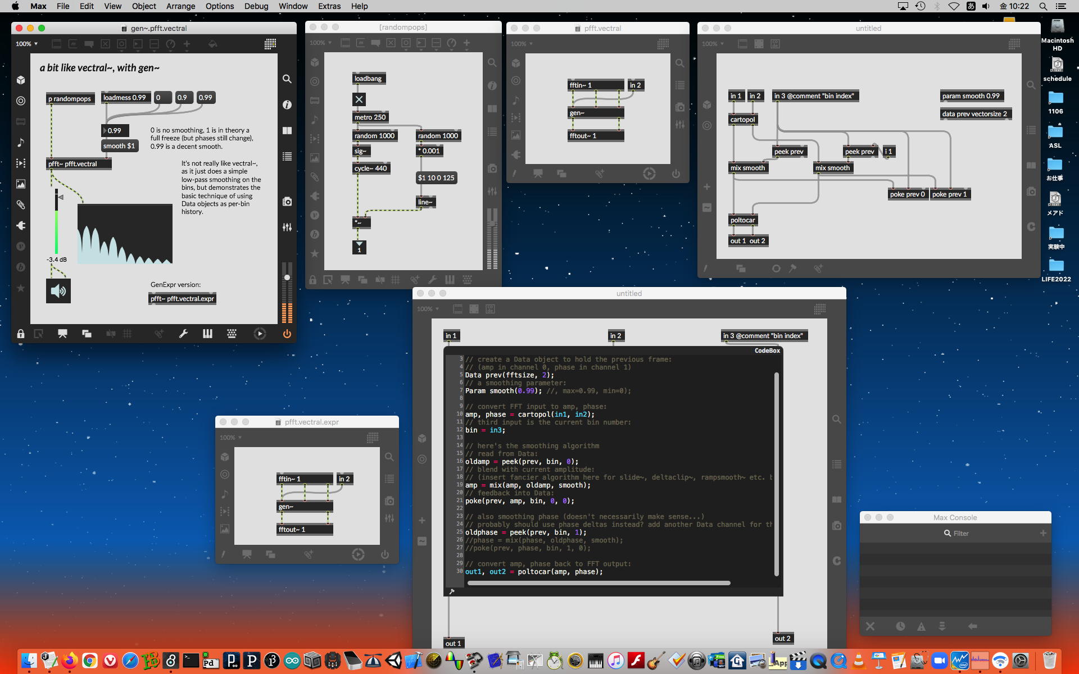Click the 0.9 message box
The width and height of the screenshot is (1079, 674).
pyautogui.click(x=183, y=98)
